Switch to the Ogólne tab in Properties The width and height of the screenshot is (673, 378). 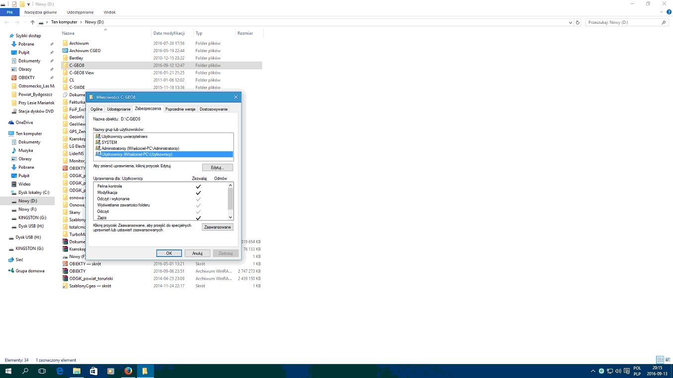coord(96,109)
